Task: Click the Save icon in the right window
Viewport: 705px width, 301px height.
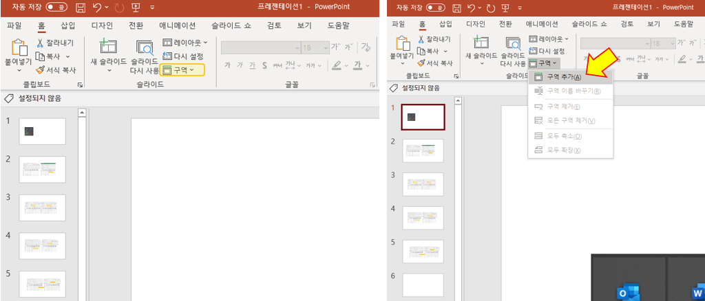Action: [x=457, y=7]
